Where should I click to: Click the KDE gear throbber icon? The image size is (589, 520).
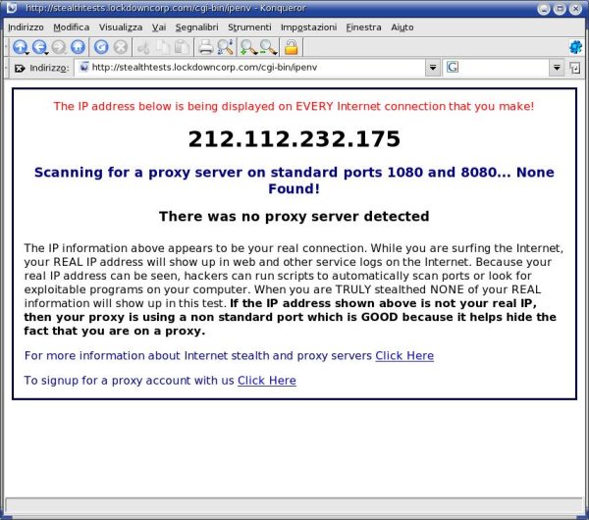(x=575, y=47)
